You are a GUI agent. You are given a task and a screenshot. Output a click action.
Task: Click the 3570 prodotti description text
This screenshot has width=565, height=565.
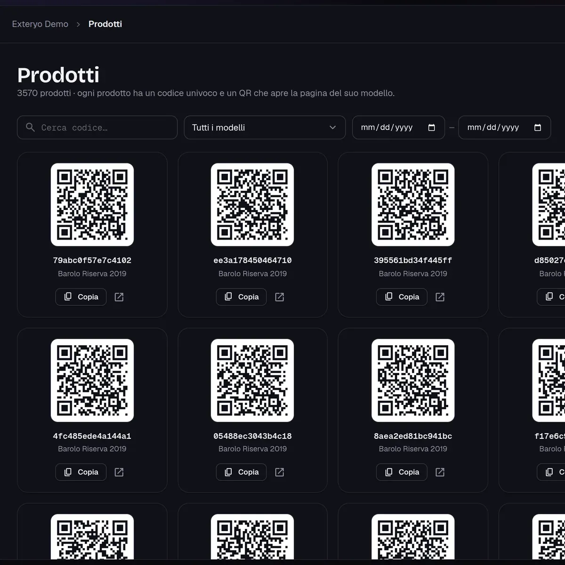206,93
